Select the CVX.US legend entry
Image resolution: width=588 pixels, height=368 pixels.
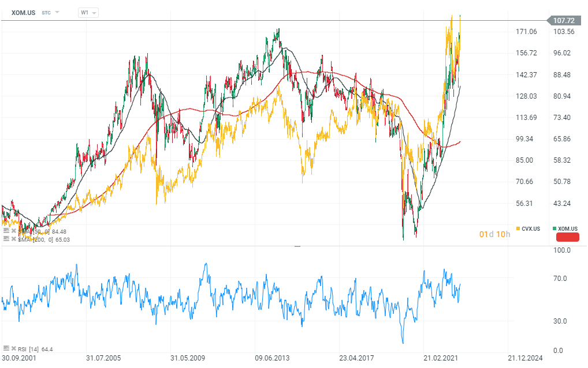[x=528, y=229]
